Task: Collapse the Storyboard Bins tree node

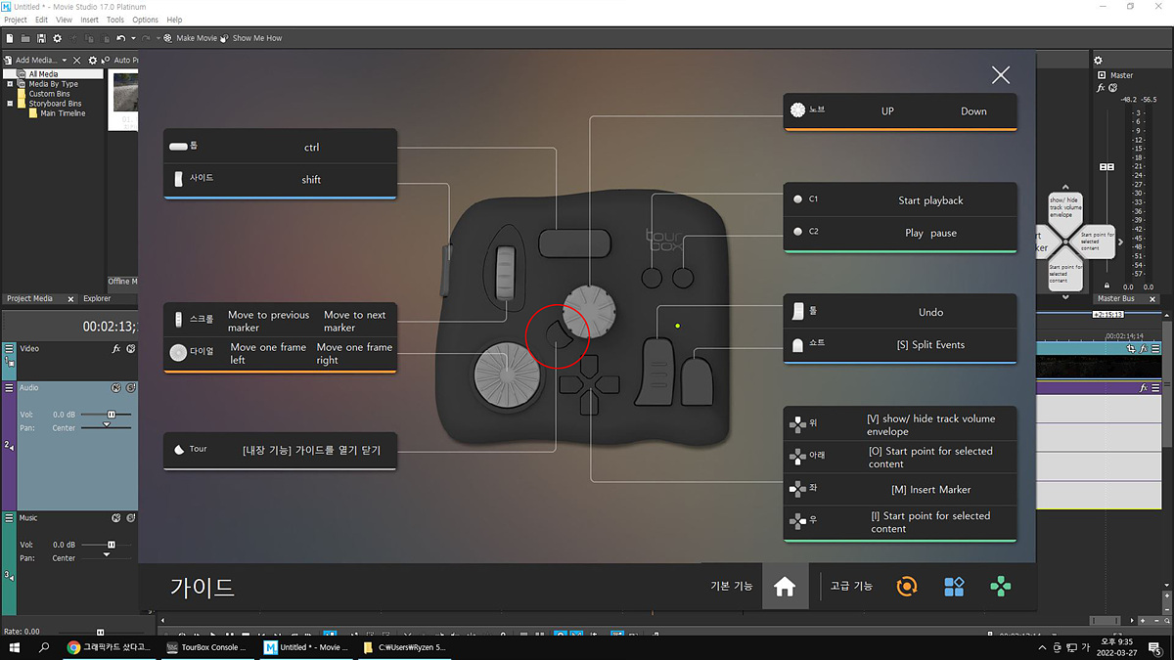Action: tap(10, 104)
